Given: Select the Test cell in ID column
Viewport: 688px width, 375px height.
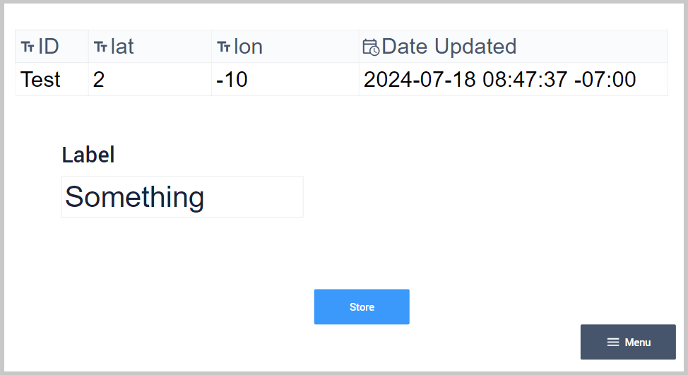Looking at the screenshot, I should pos(41,80).
